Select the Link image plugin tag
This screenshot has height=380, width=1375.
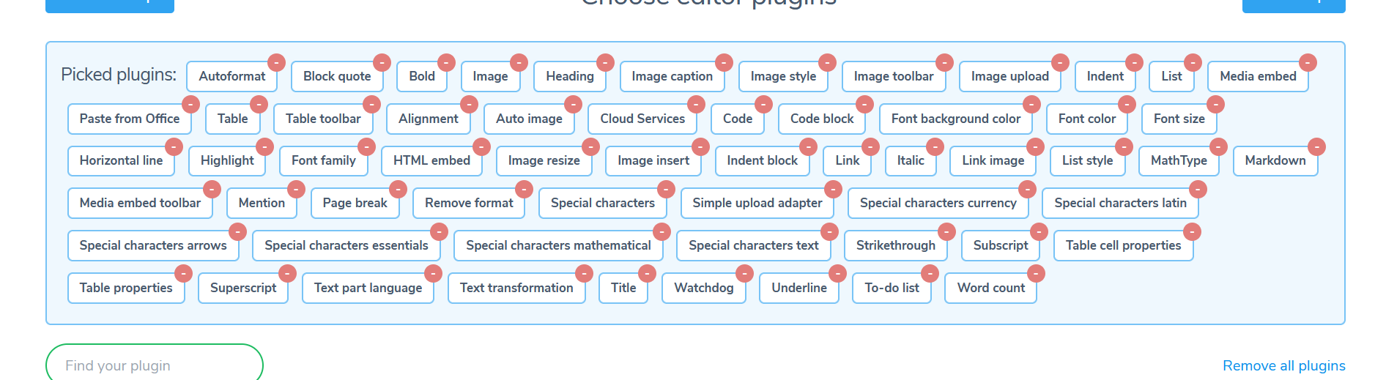pos(993,160)
